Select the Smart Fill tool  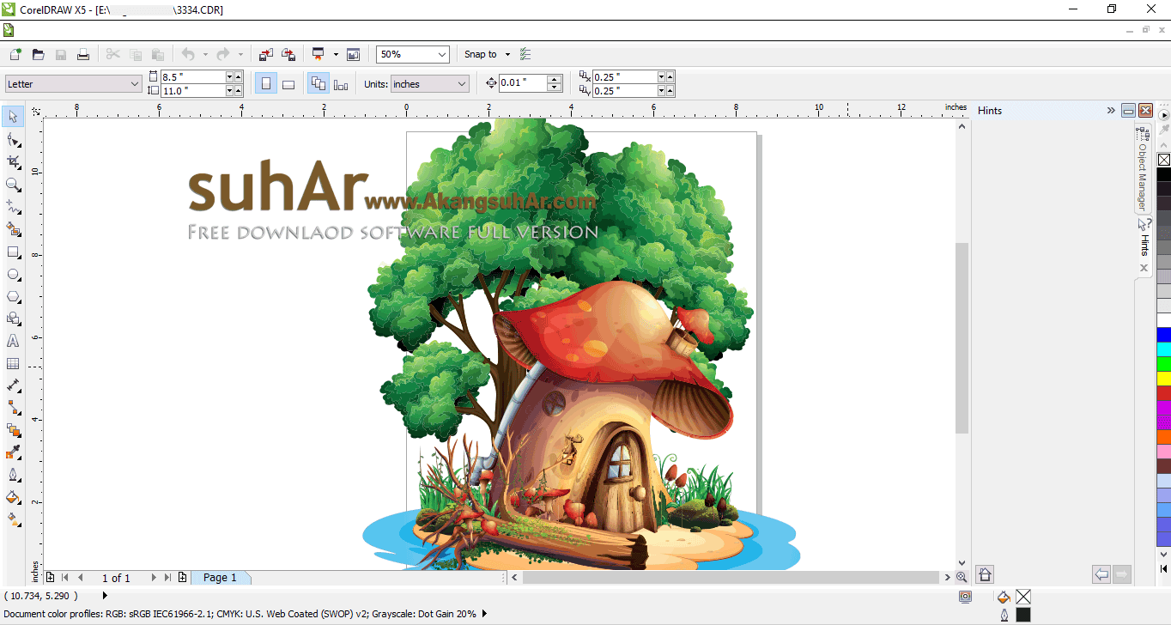[x=13, y=228]
